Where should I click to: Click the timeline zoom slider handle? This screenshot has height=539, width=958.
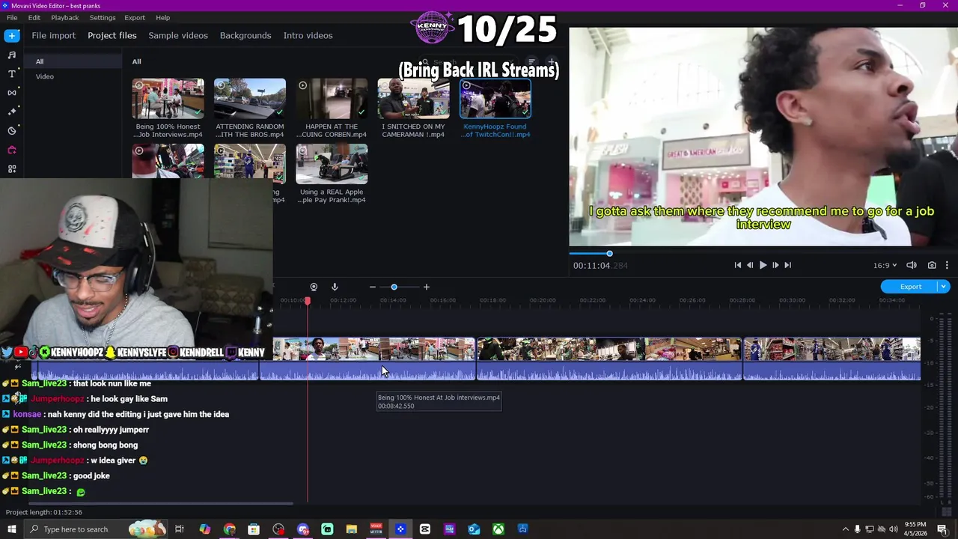tap(394, 287)
